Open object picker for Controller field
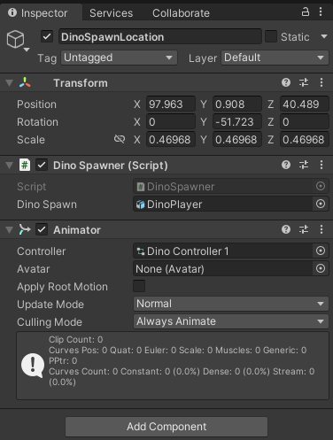 click(321, 251)
